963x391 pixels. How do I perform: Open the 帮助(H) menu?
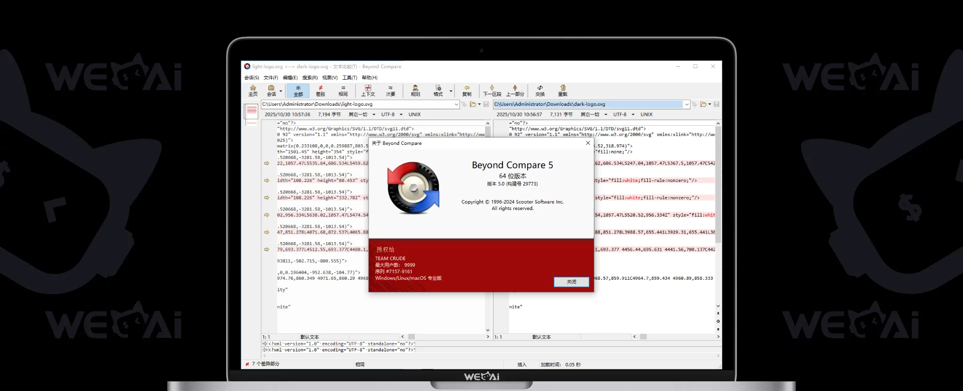point(370,78)
